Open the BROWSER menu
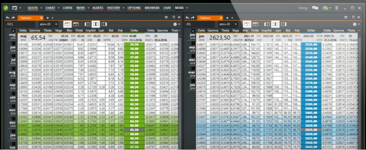This screenshot has height=150, width=366. click(x=152, y=8)
